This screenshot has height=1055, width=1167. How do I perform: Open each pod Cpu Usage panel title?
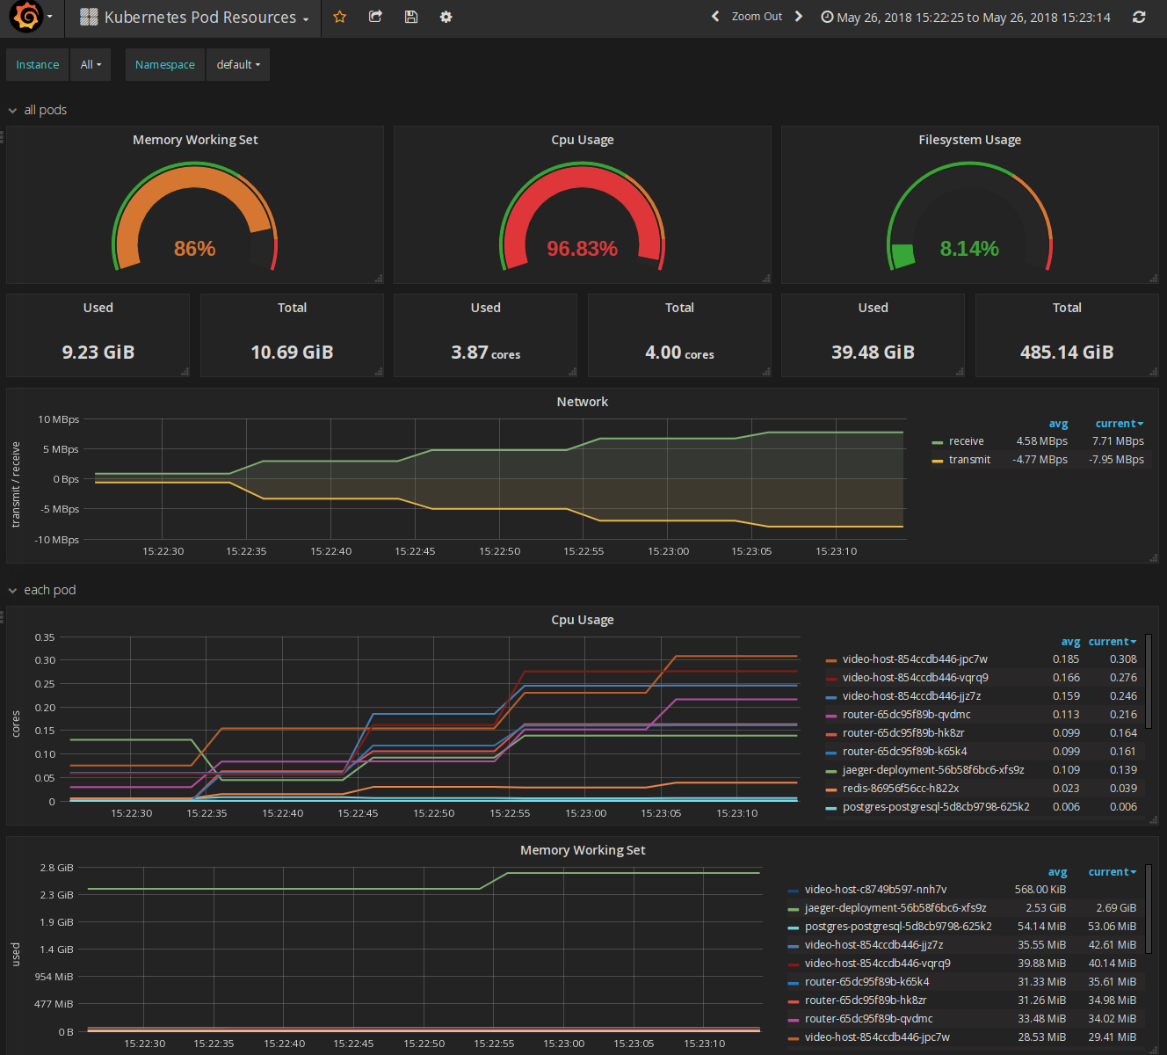coord(583,620)
